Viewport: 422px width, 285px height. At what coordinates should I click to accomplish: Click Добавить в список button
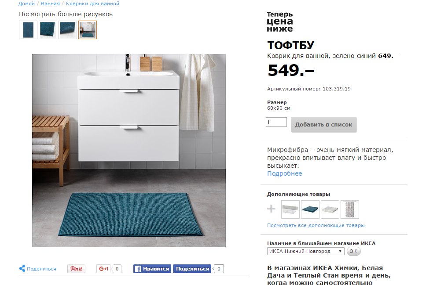coord(324,124)
